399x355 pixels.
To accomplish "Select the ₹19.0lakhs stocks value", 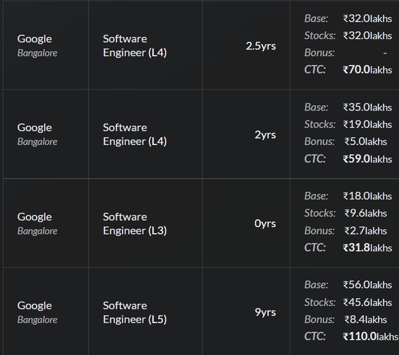I will click(367, 125).
